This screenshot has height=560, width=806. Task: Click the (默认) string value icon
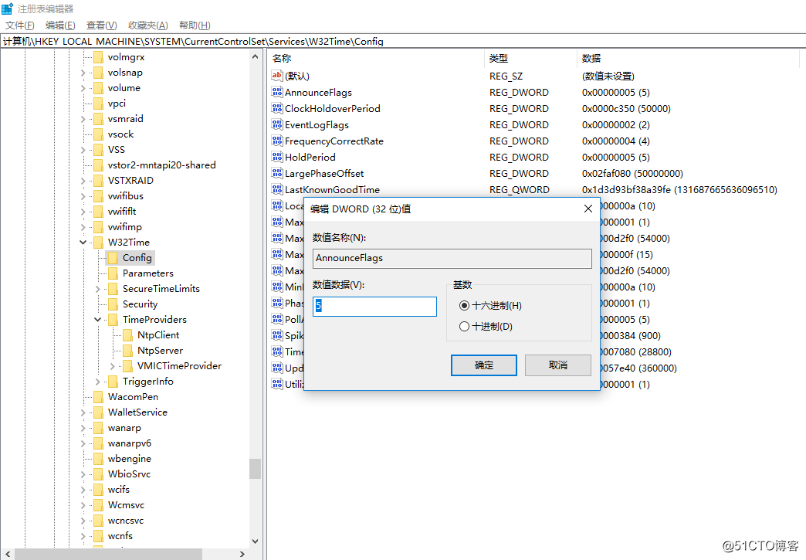(277, 76)
